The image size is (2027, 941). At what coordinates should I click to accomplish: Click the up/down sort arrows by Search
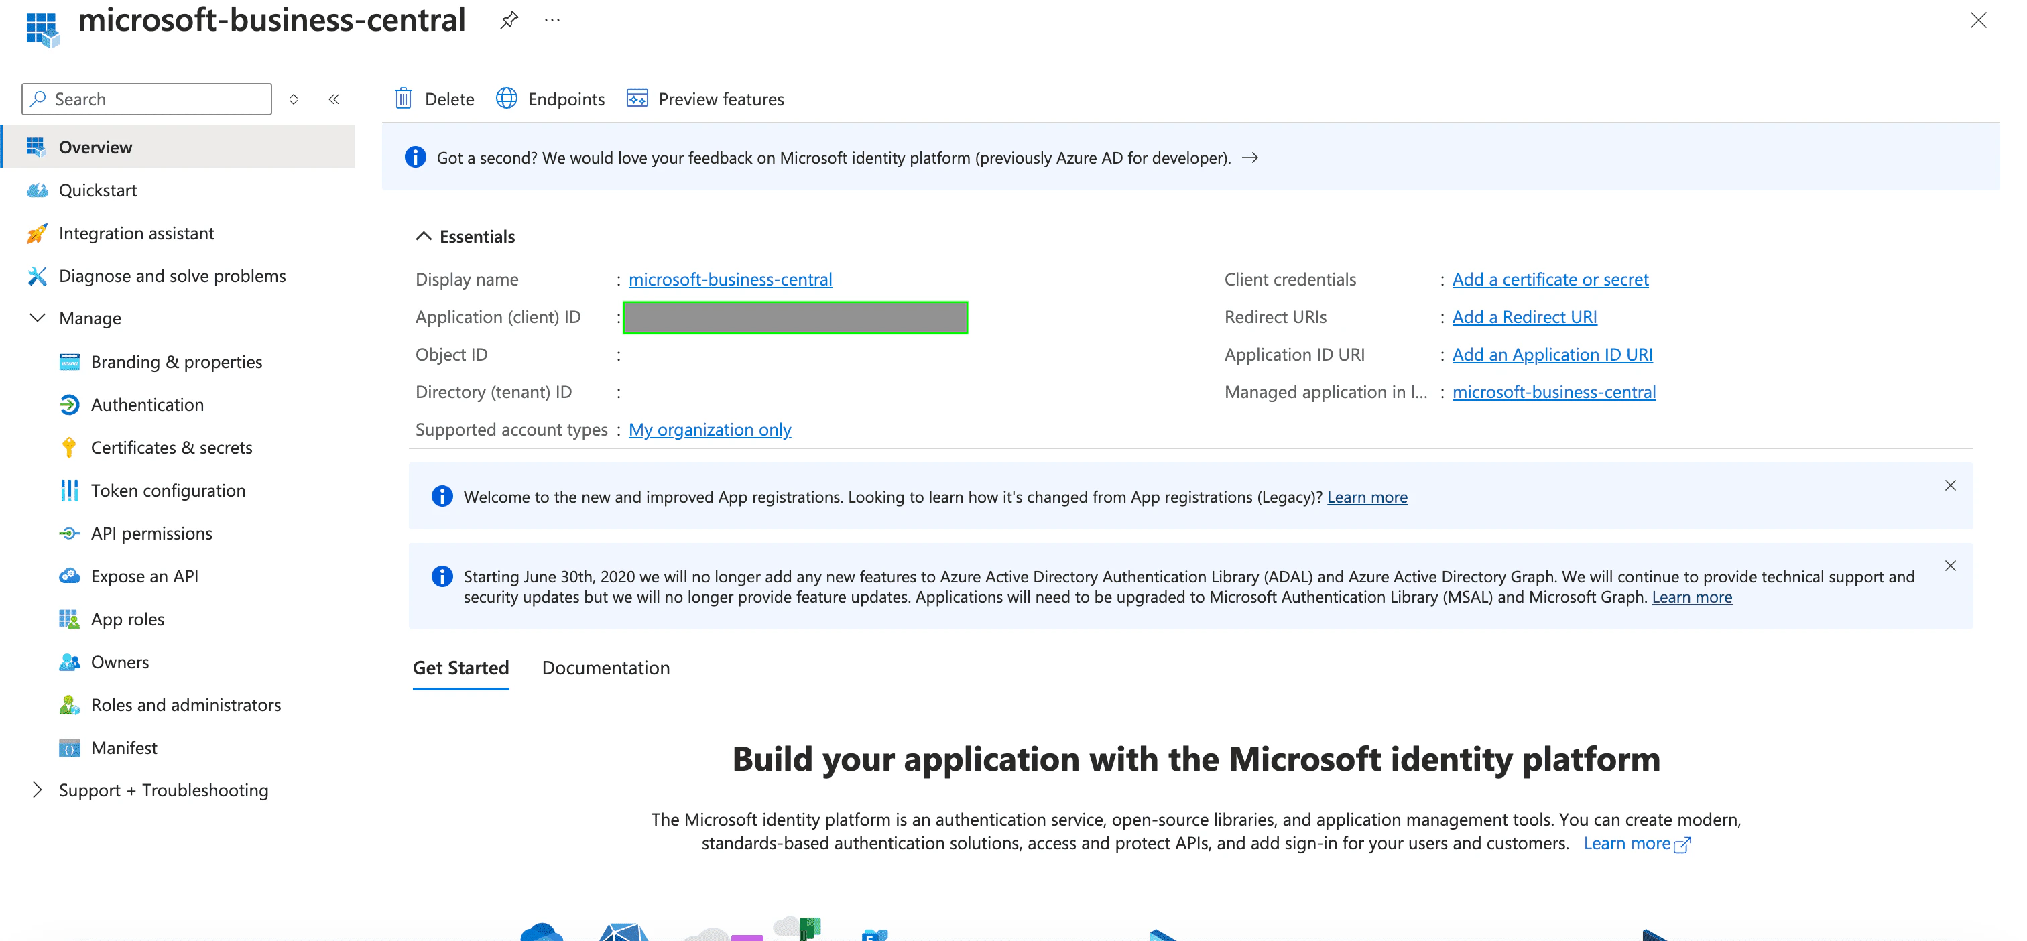click(294, 99)
